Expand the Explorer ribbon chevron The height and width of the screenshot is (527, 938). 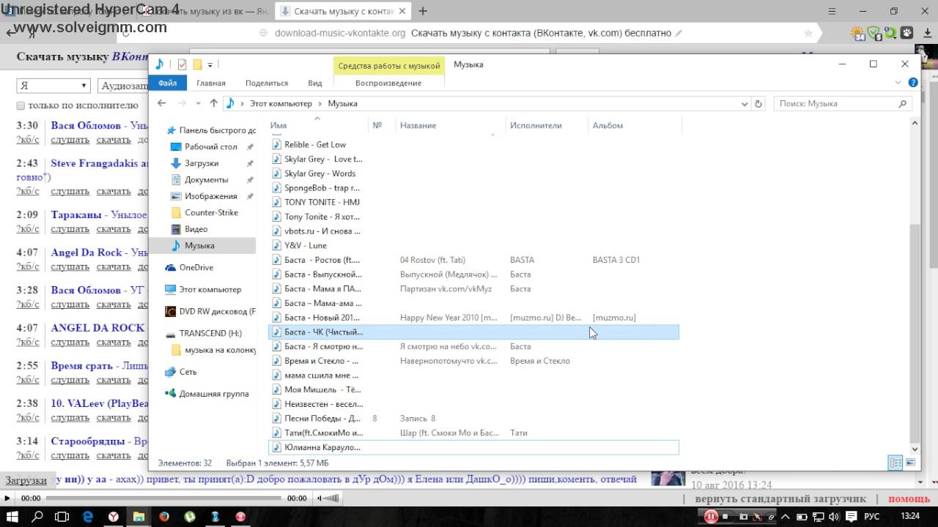899,83
